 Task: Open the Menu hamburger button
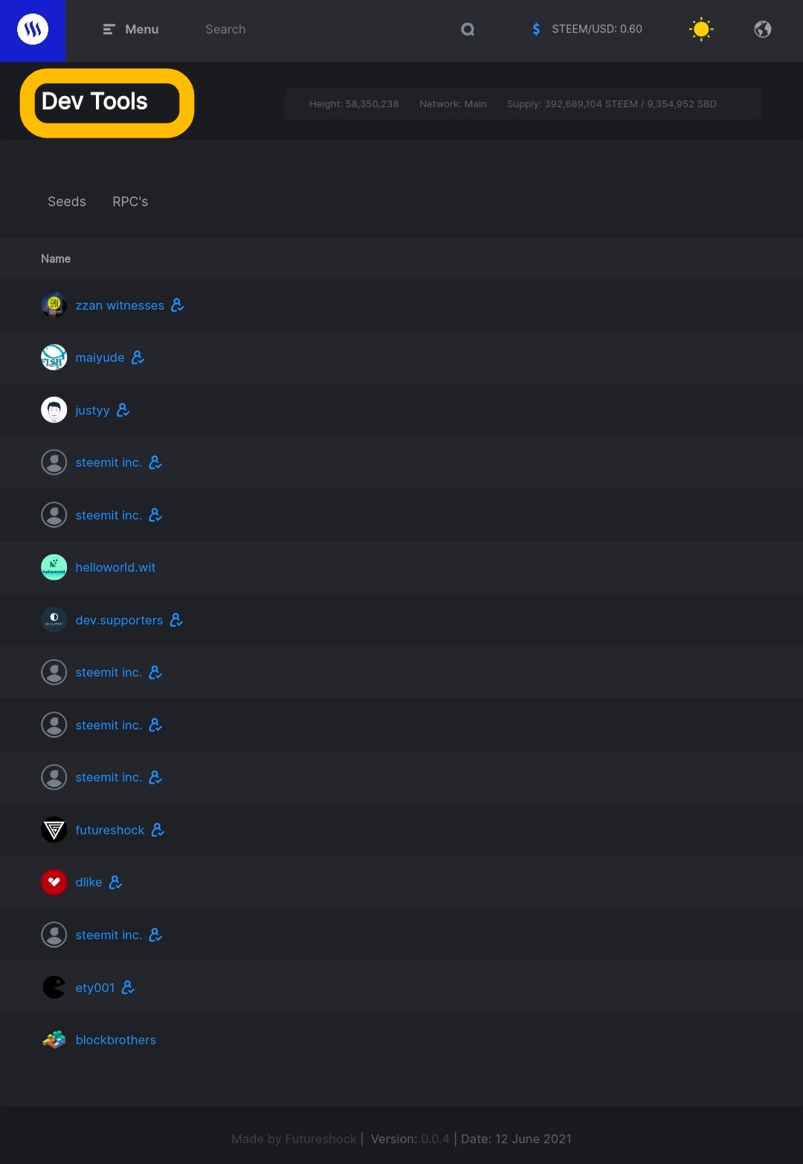pos(130,29)
